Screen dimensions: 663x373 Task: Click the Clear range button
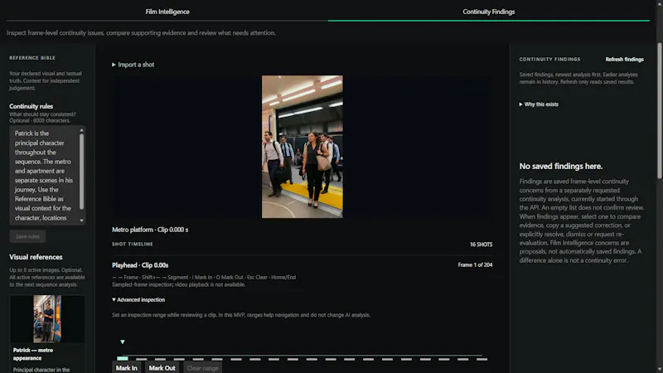click(202, 368)
